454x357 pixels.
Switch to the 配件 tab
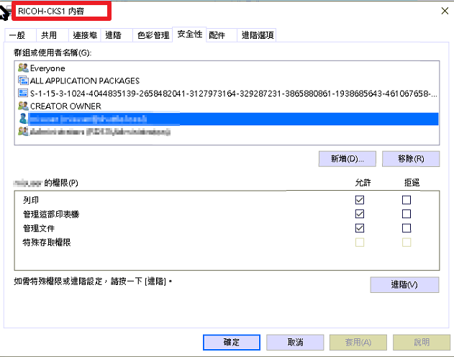222,35
